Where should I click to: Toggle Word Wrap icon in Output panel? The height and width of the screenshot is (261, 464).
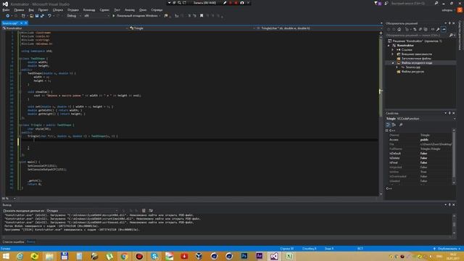(x=151, y=211)
